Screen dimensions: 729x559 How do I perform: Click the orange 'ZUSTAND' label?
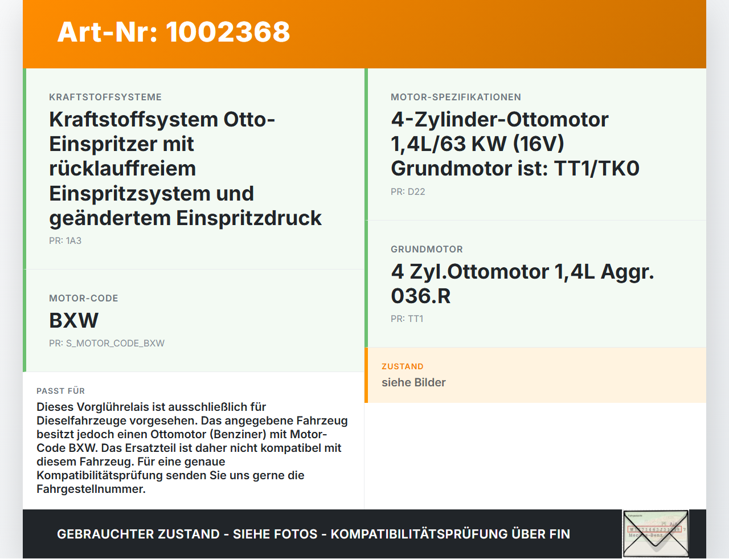tap(403, 366)
